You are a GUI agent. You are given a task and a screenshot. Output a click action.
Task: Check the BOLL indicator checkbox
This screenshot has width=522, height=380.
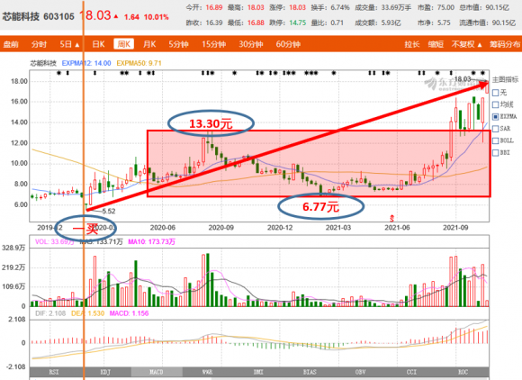[495, 140]
